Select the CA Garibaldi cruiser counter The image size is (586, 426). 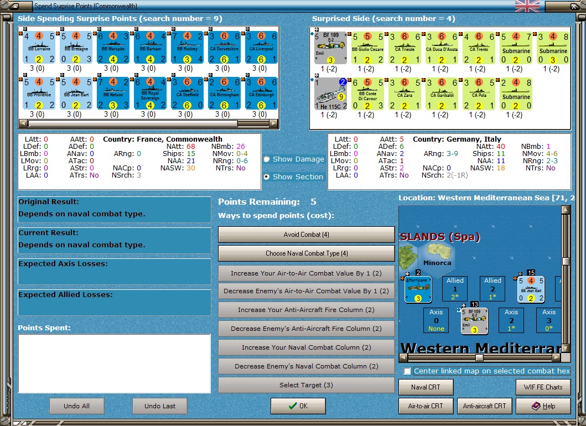pyautogui.click(x=442, y=94)
